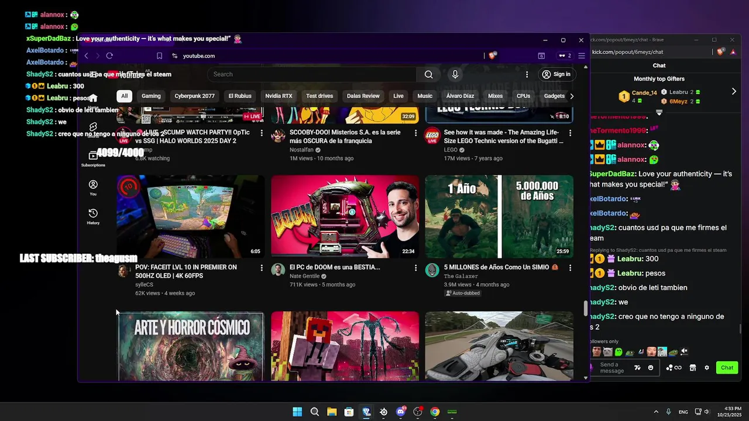This screenshot has height=421, width=749.
Task: Open Kick chat settings gear
Action: tap(707, 368)
